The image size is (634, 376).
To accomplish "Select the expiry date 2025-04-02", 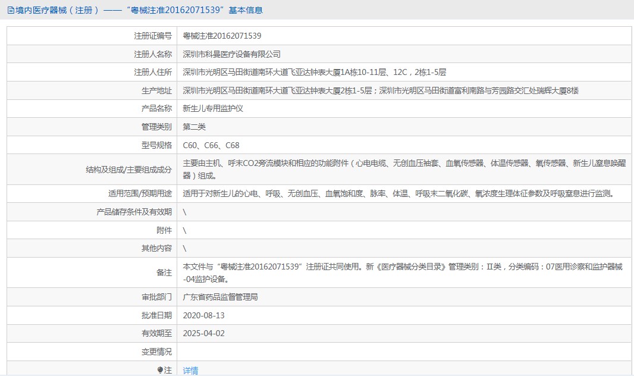I will tap(204, 333).
